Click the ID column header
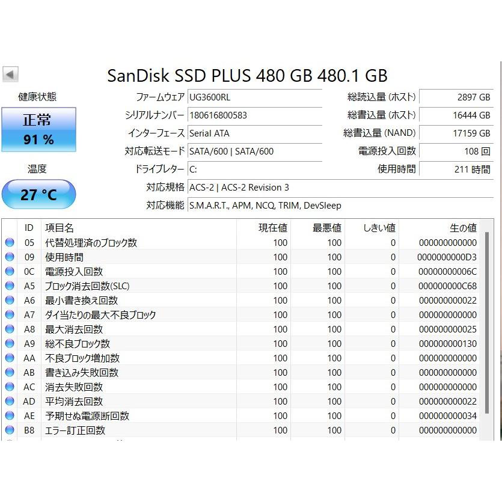The image size is (502, 502). [29, 228]
